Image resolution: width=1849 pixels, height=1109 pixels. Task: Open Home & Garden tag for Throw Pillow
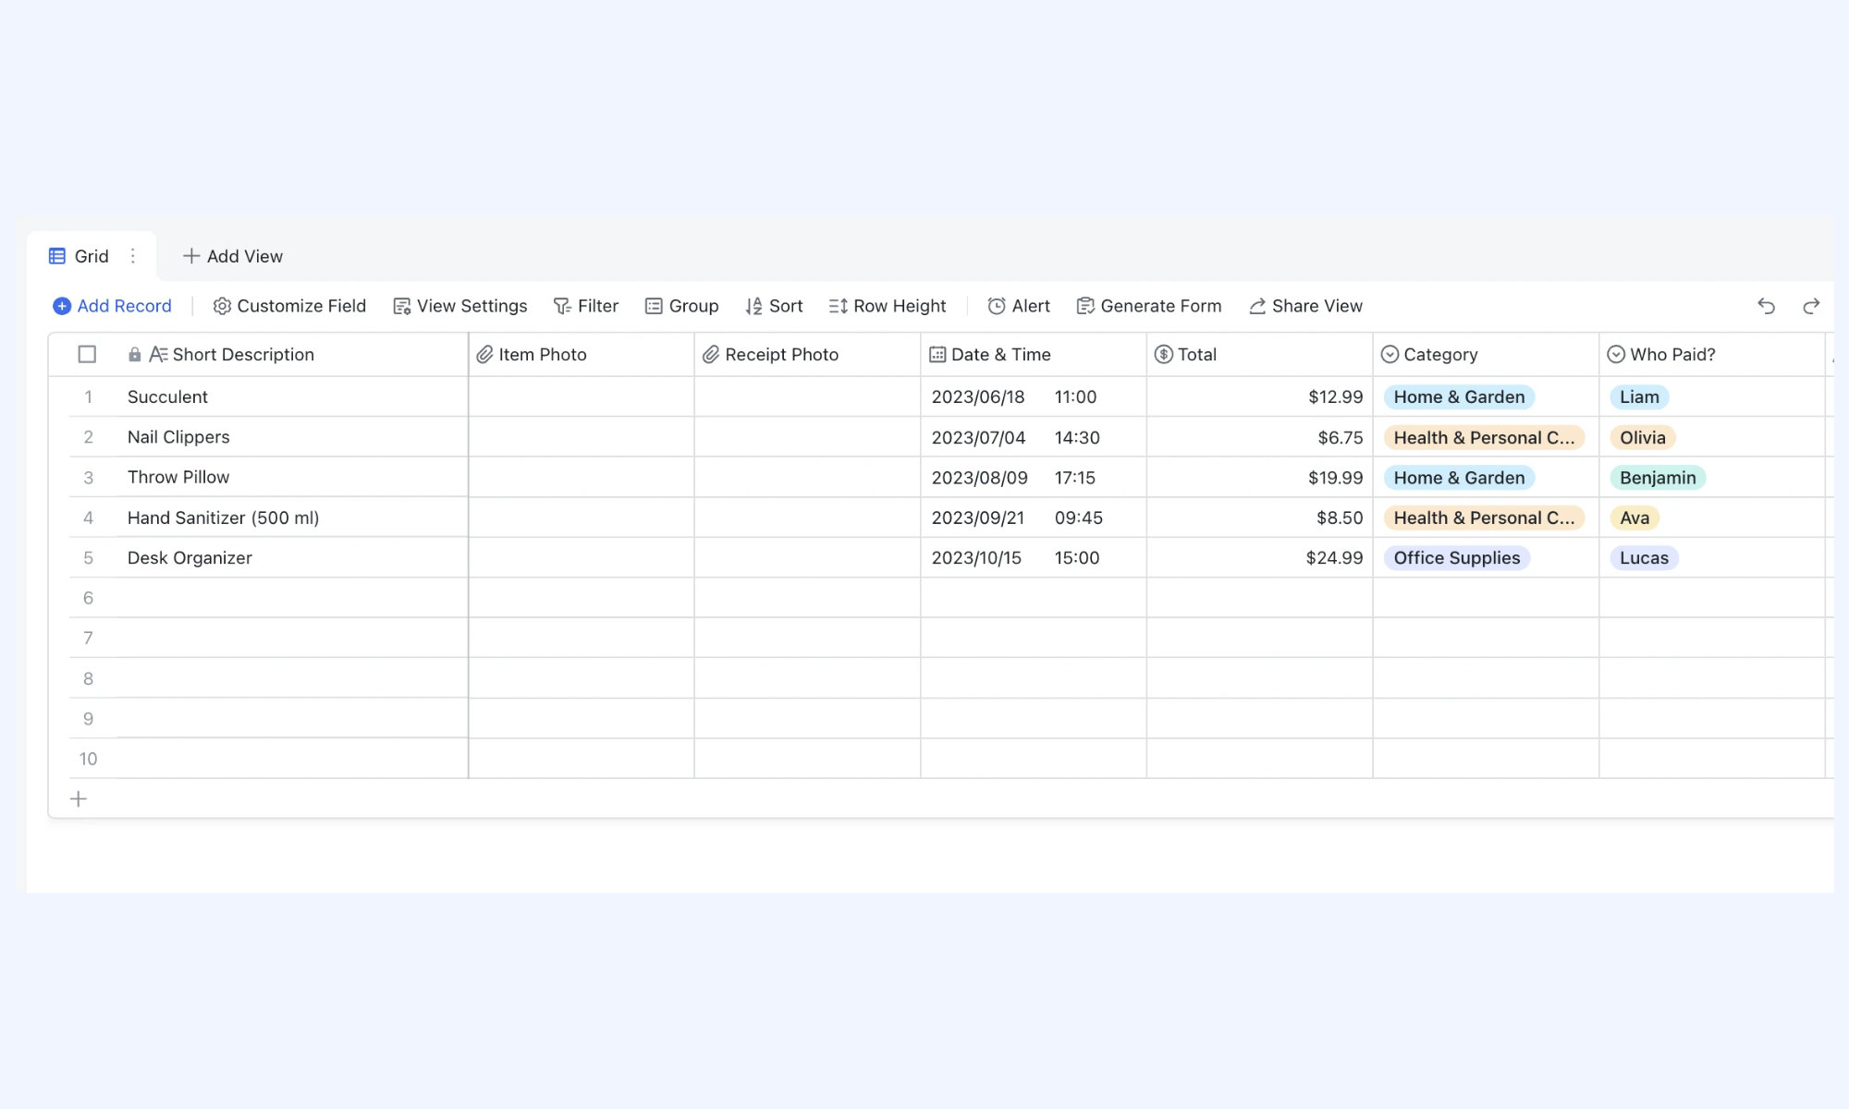1459,478
